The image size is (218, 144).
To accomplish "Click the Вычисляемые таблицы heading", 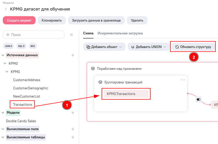I will click(x=26, y=137).
